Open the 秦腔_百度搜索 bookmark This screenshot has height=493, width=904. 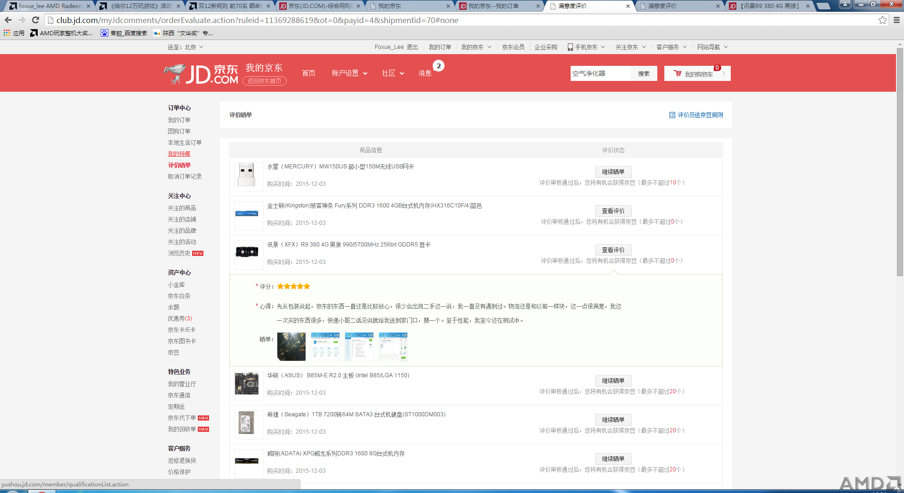124,33
